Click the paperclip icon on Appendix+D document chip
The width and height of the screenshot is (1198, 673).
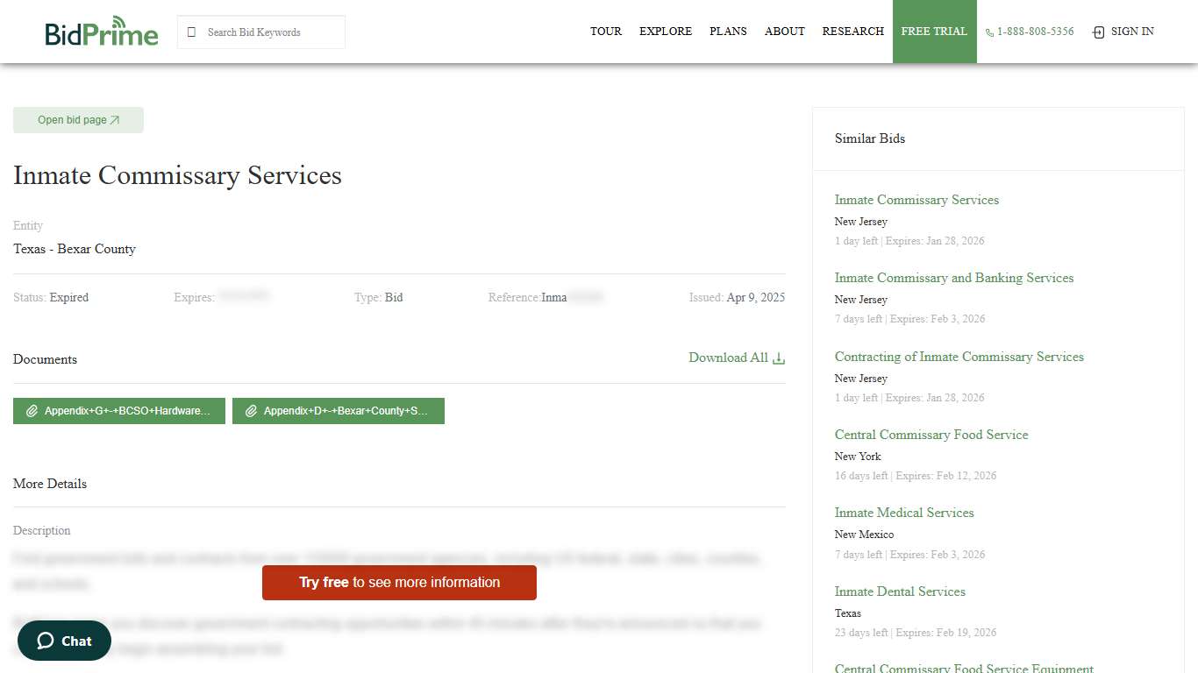[253, 410]
